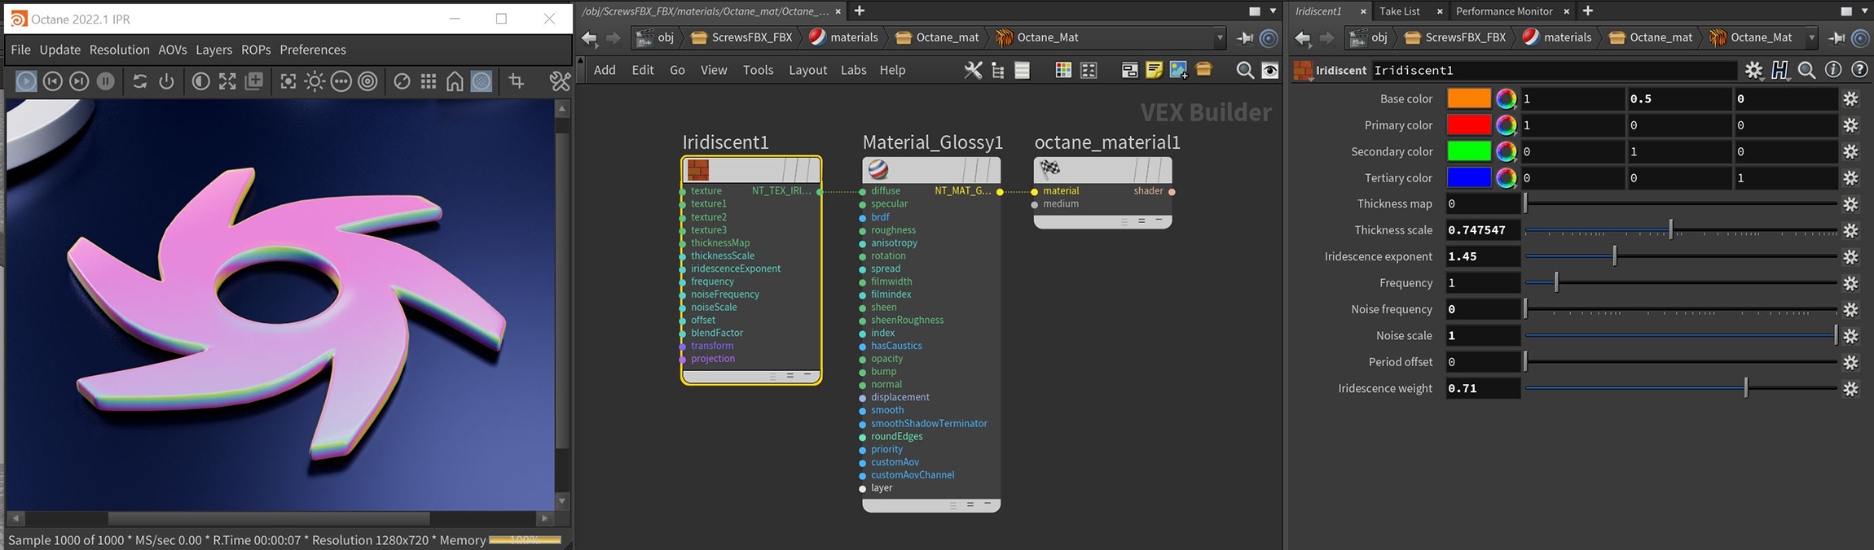Open the find node magnifier in network toolbar
Viewport: 1874px width, 550px height.
[x=1244, y=71]
